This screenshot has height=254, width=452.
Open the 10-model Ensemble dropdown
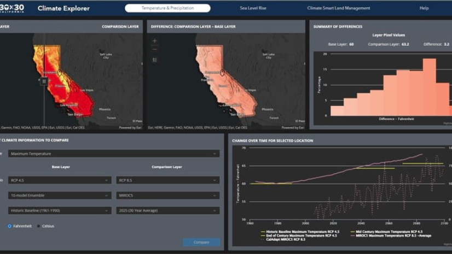(60, 196)
